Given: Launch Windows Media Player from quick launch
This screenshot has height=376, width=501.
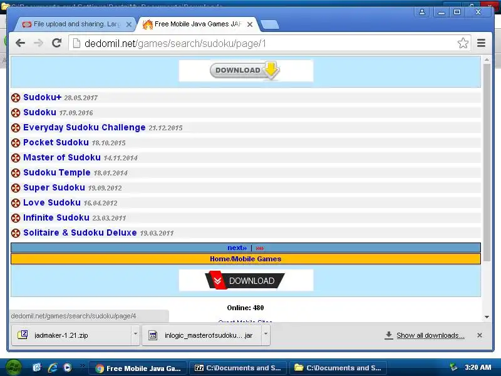Looking at the screenshot, I should [x=68, y=368].
